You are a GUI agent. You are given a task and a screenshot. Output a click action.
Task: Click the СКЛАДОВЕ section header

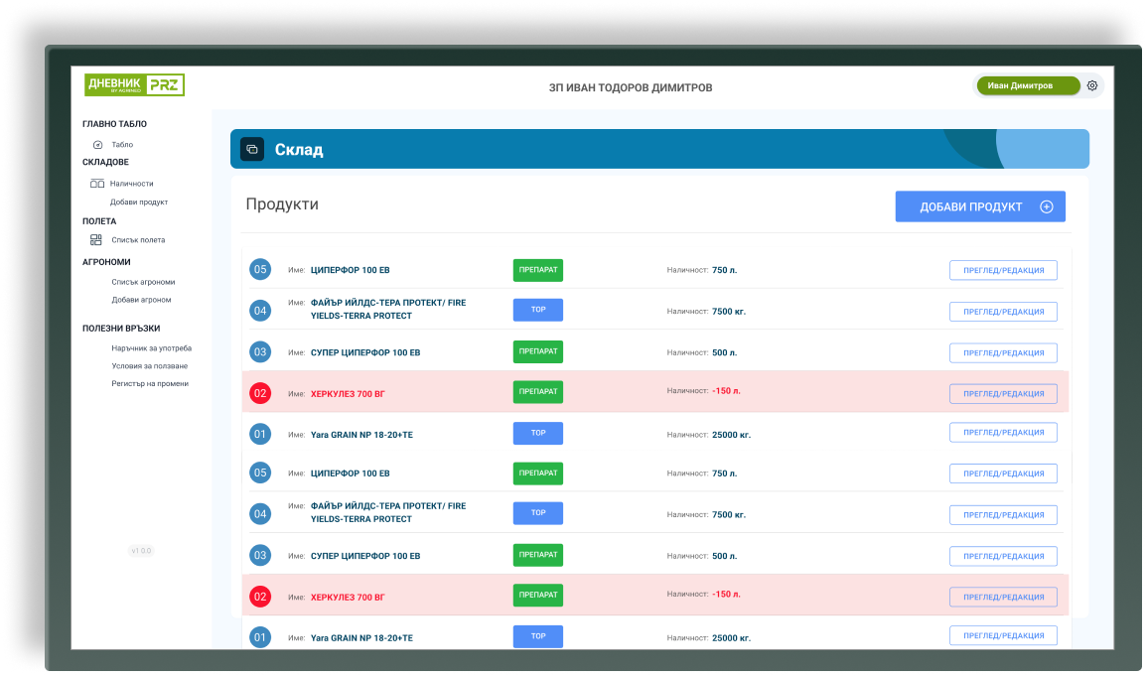coord(105,162)
